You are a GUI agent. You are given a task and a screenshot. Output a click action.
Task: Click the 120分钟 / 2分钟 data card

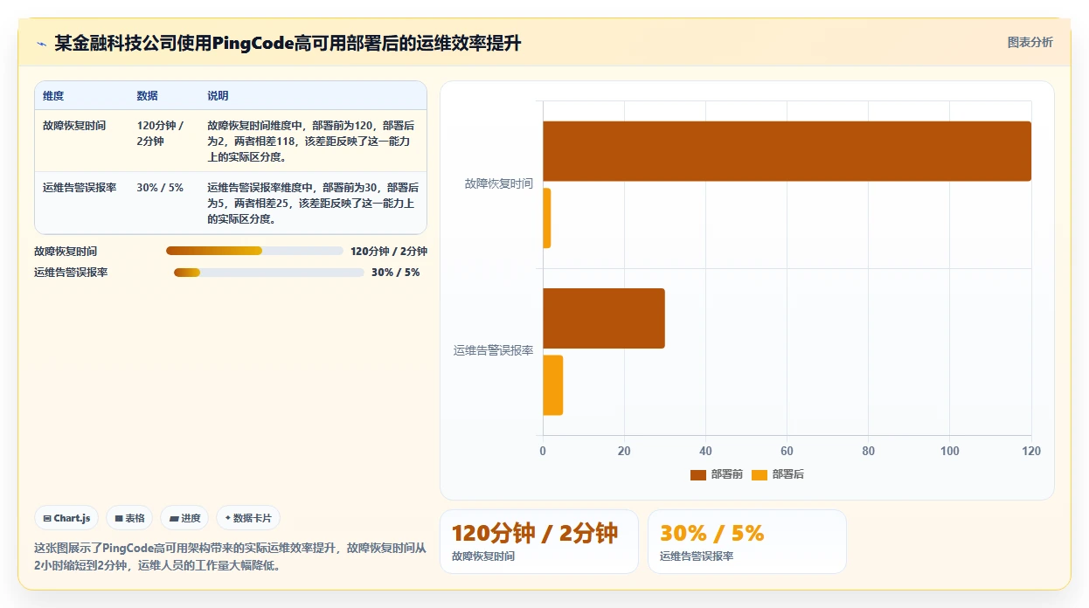click(x=539, y=542)
